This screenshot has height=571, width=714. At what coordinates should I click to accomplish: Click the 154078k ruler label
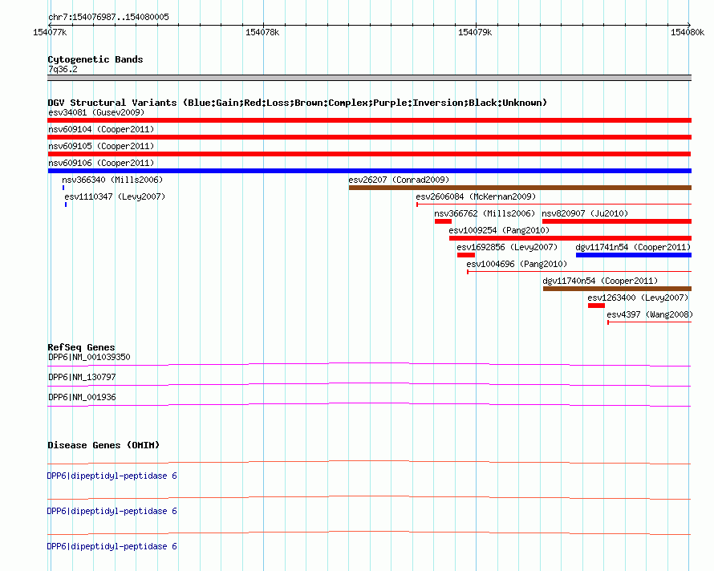pyautogui.click(x=262, y=32)
